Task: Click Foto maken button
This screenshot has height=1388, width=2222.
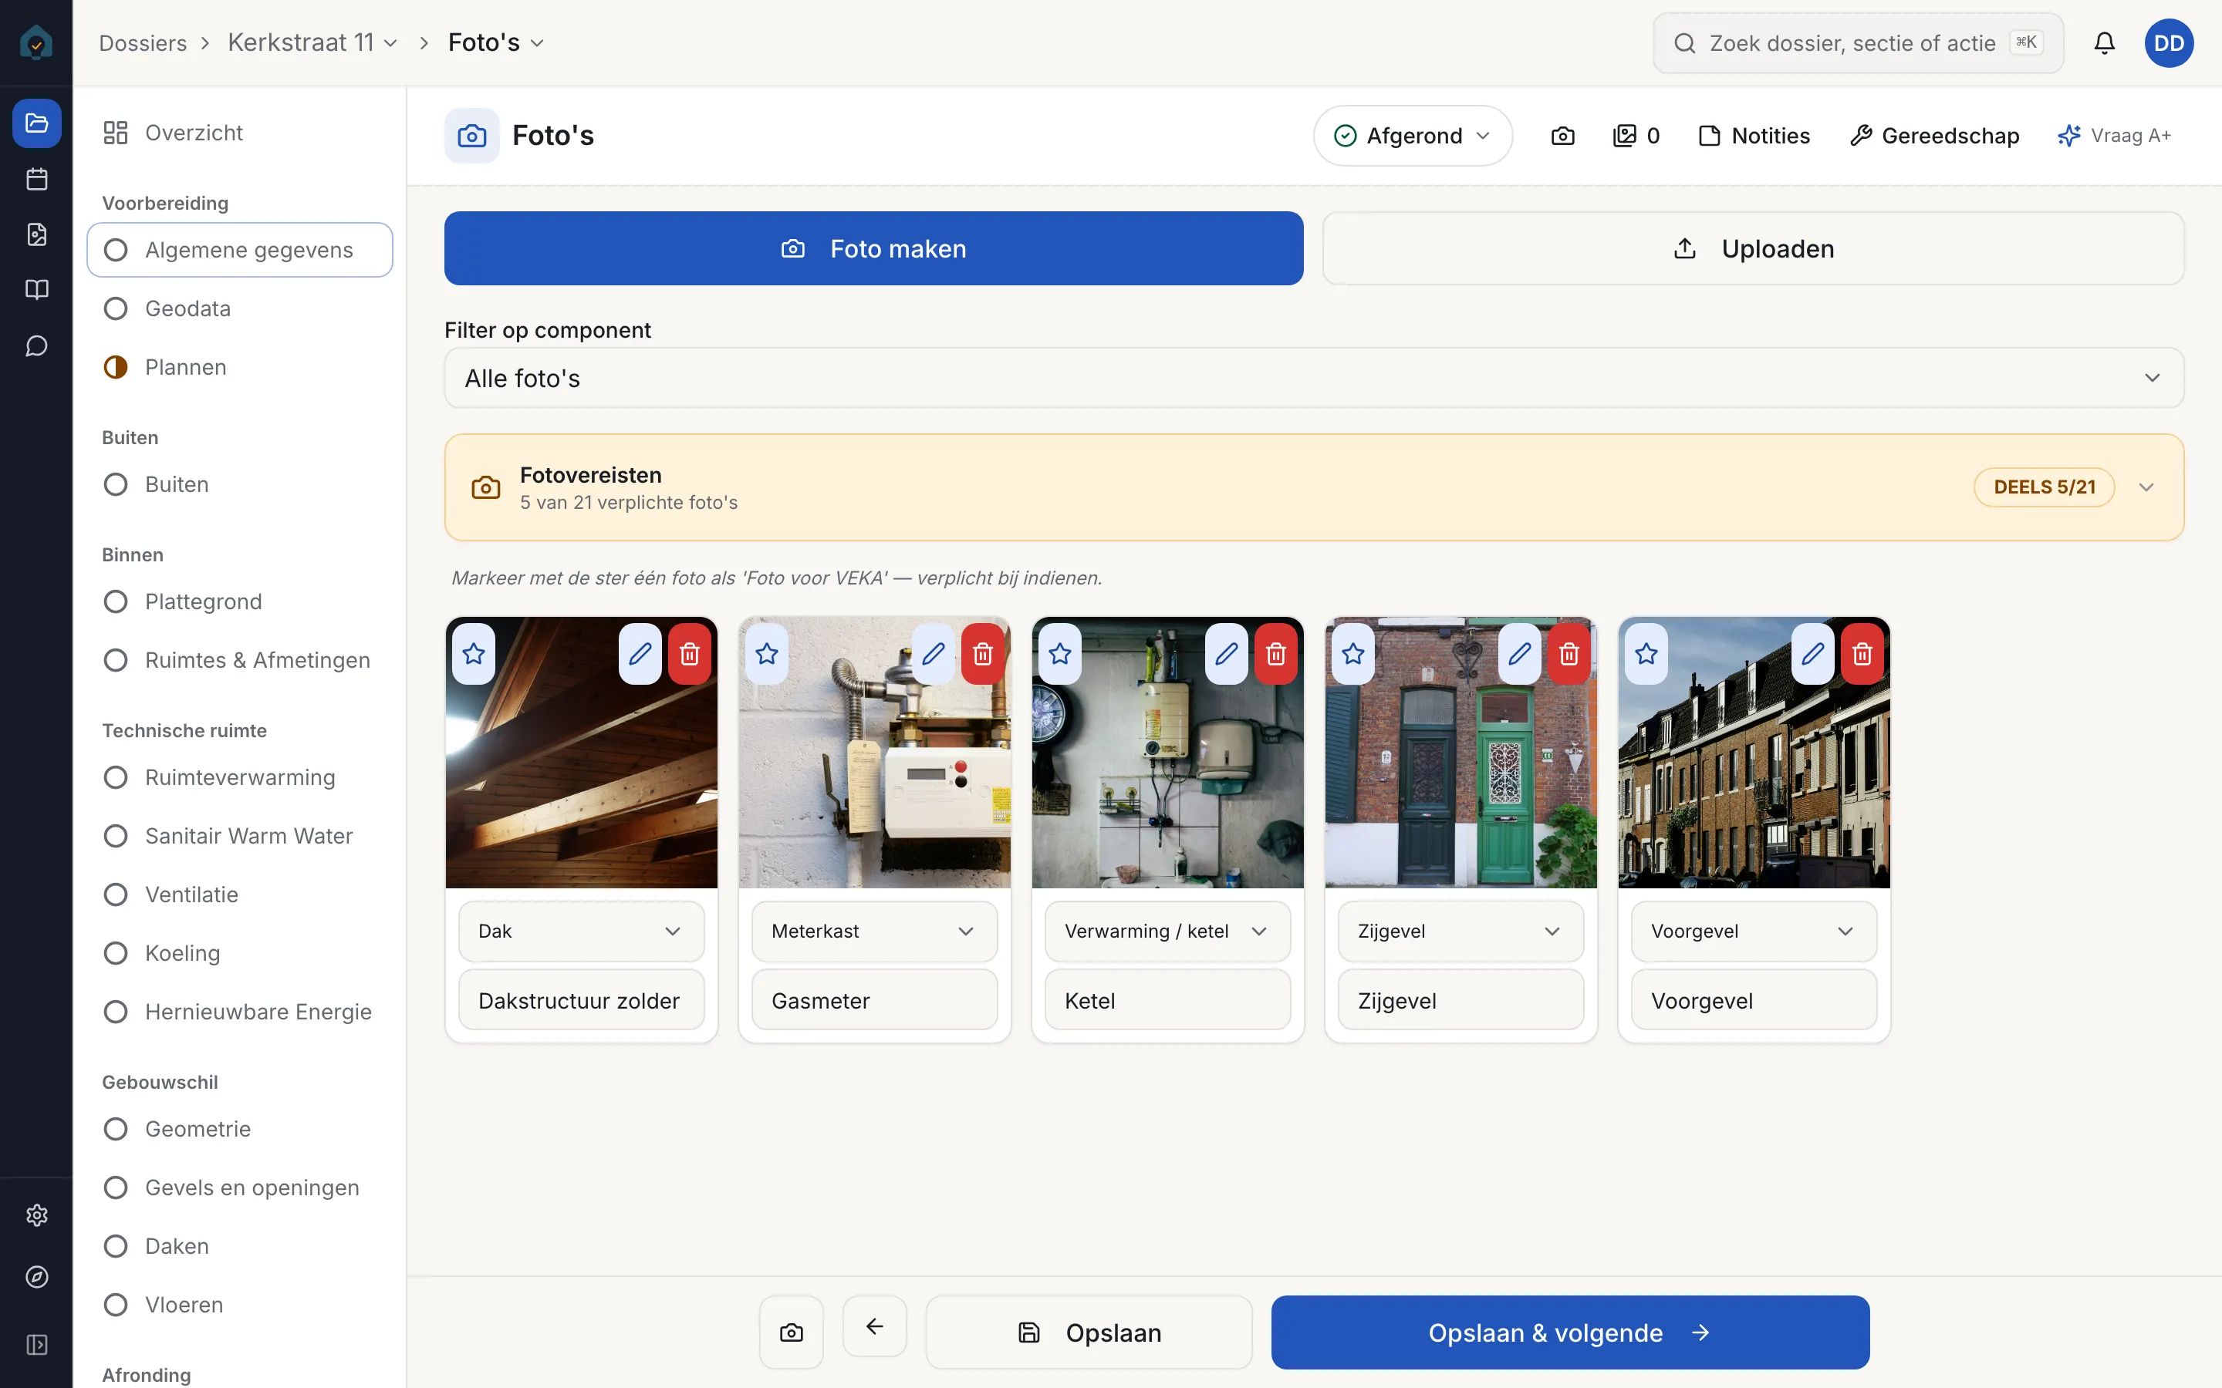Action: [x=873, y=249]
